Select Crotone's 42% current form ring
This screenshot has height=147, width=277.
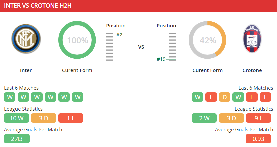[207, 40]
